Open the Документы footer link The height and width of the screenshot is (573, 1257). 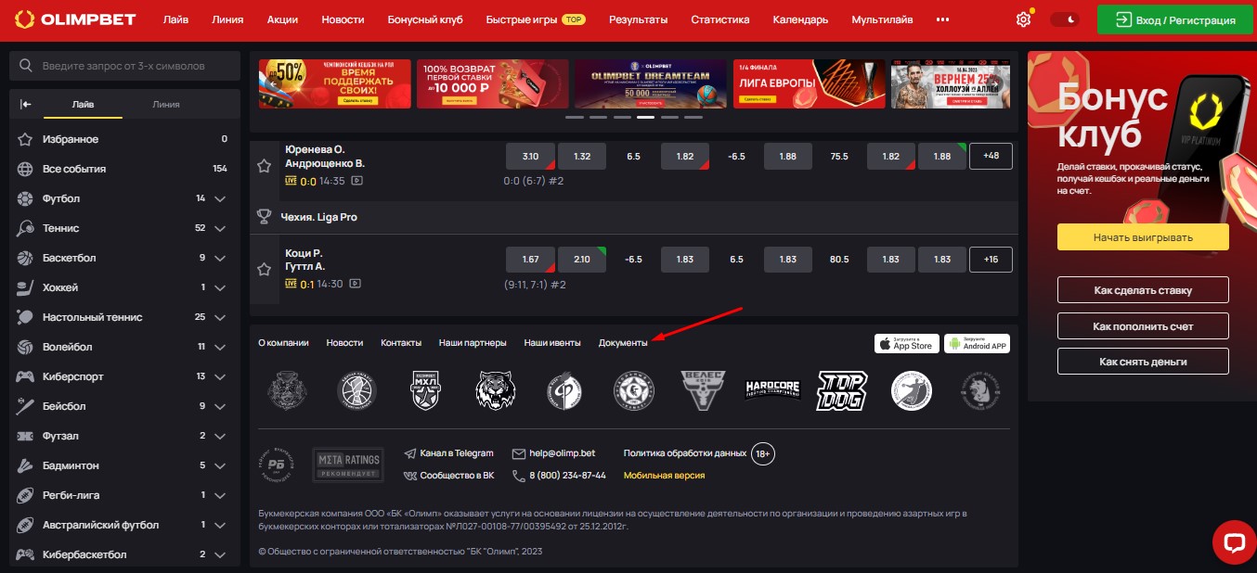pyautogui.click(x=623, y=343)
